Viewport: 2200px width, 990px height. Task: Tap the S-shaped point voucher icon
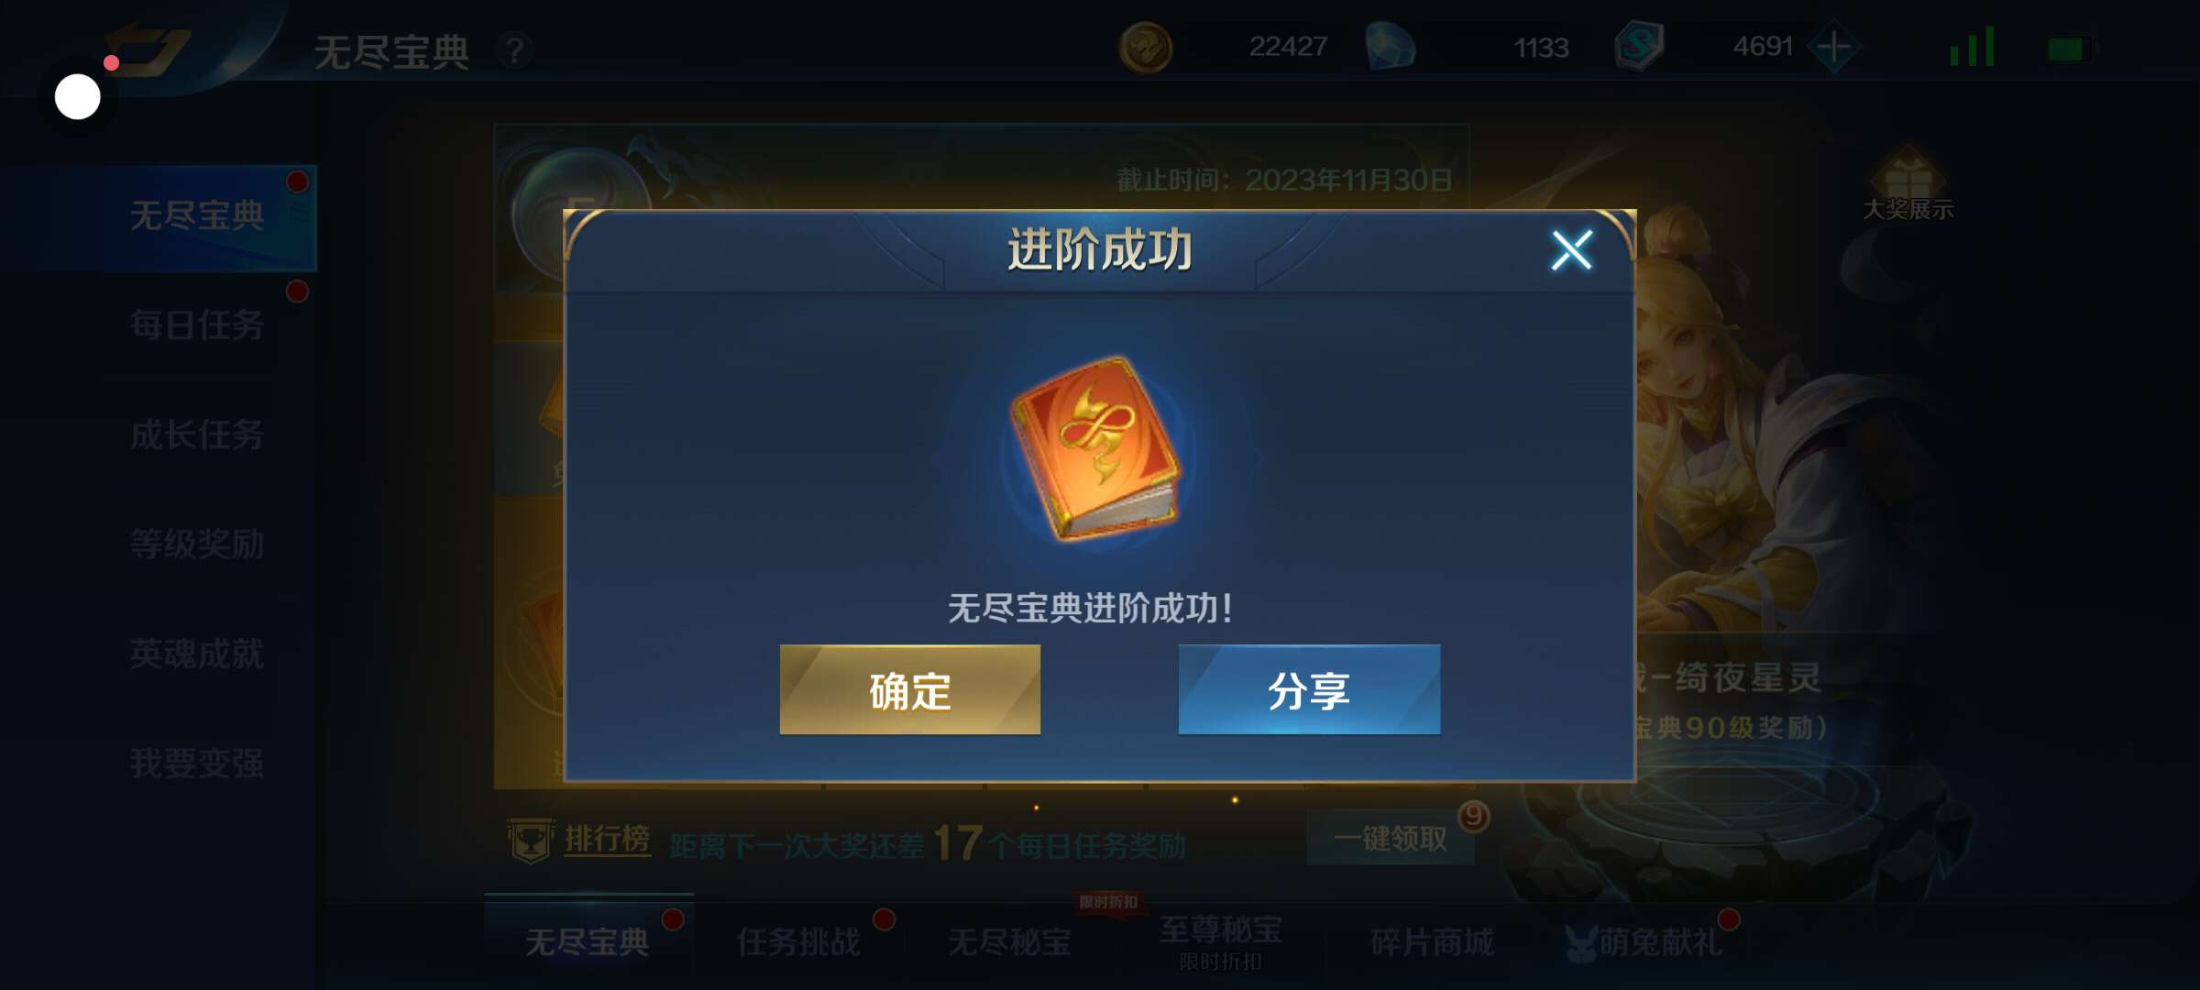point(1639,46)
